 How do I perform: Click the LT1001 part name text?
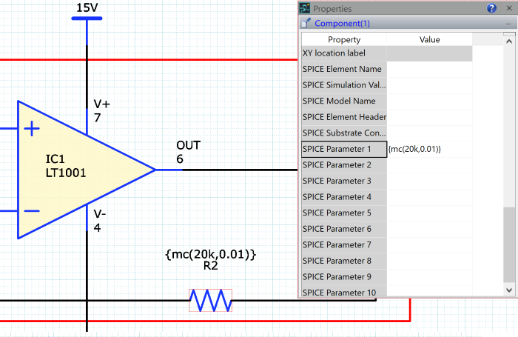(66, 173)
